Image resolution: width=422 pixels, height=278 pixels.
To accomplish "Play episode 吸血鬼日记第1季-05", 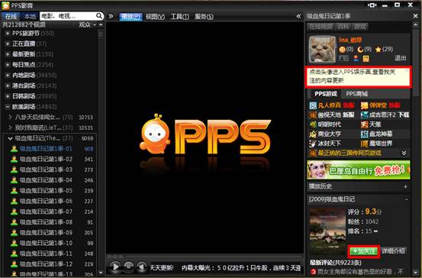I will (x=46, y=191).
